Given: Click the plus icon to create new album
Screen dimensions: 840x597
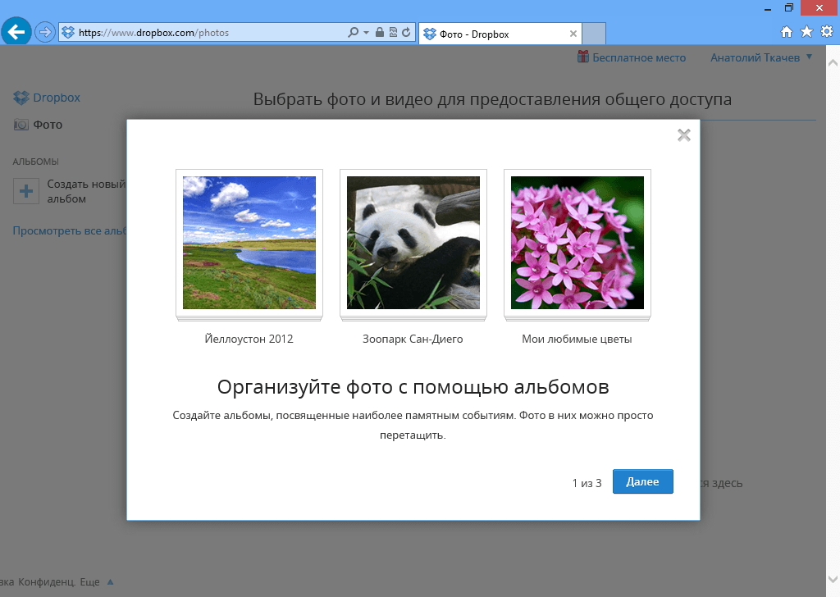Looking at the screenshot, I should (25, 190).
